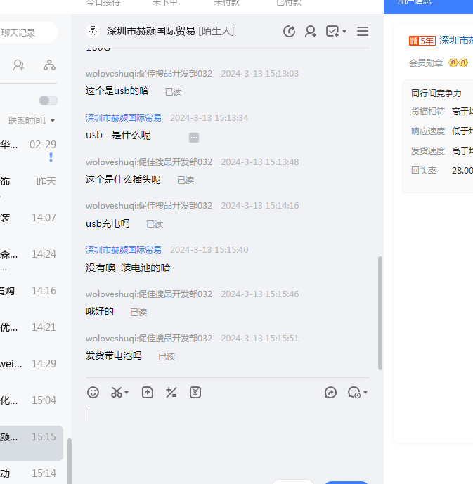The height and width of the screenshot is (484, 473).
Task: Click the add contact icon in header
Action: tap(310, 32)
